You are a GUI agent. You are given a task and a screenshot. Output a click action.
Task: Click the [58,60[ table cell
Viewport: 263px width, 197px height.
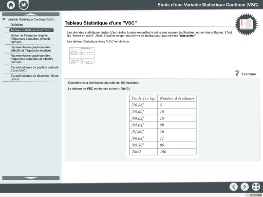tap(143, 112)
